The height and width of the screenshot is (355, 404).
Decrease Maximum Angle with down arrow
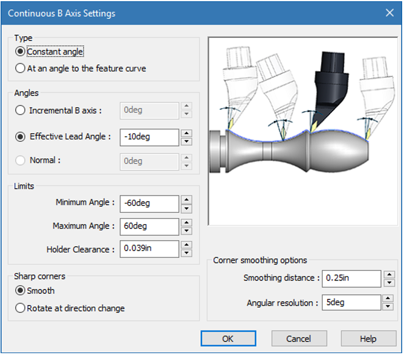(187, 231)
